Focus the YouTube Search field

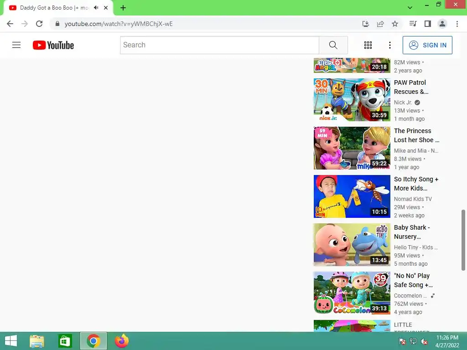pos(219,45)
